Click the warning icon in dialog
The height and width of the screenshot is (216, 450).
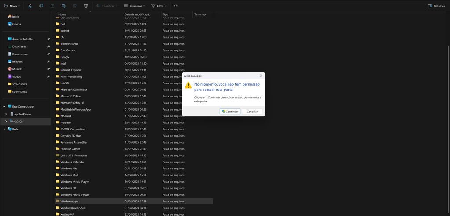[188, 85]
